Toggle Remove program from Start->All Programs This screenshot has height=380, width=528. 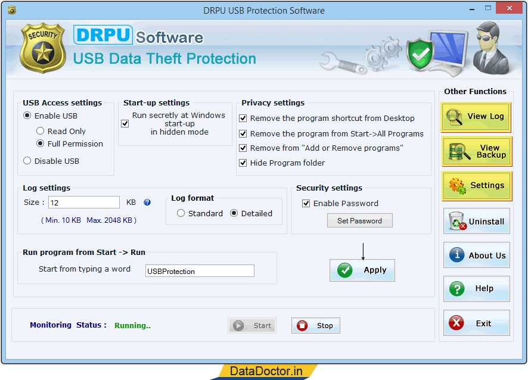(243, 134)
